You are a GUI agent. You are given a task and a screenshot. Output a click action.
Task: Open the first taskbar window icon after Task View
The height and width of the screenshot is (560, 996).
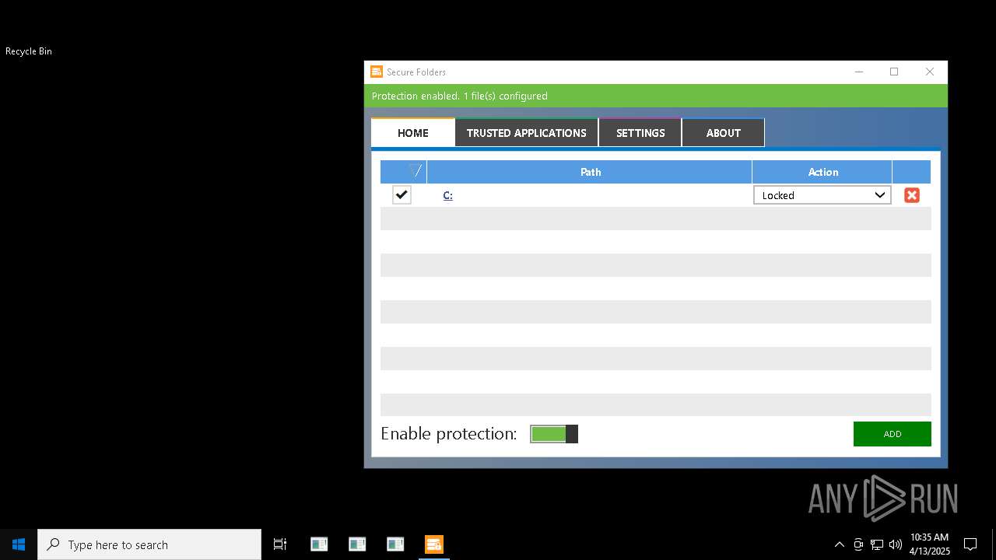click(x=319, y=544)
